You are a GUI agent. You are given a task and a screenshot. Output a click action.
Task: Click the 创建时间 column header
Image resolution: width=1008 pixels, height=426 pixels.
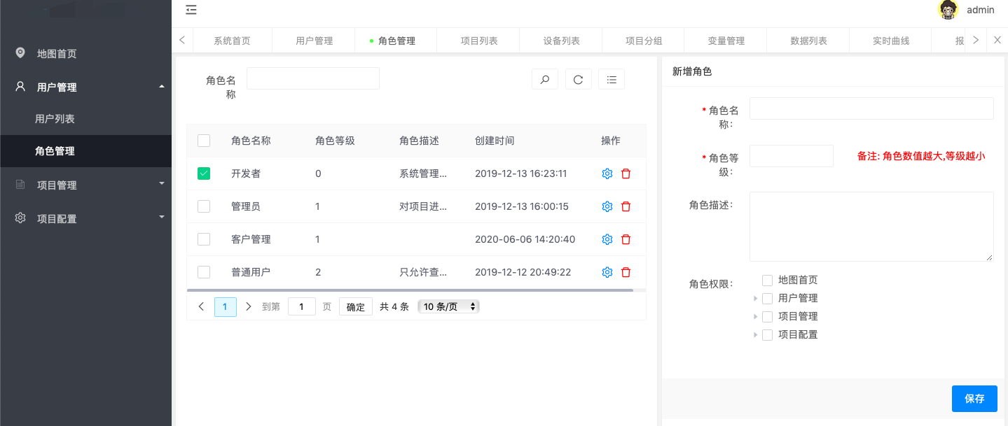[x=495, y=141]
